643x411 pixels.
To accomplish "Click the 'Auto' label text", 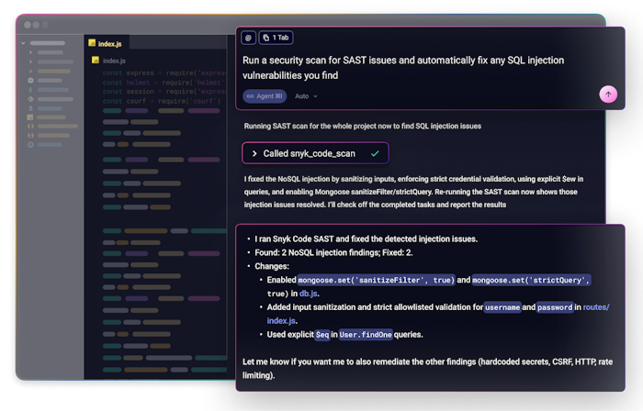I will coord(302,96).
